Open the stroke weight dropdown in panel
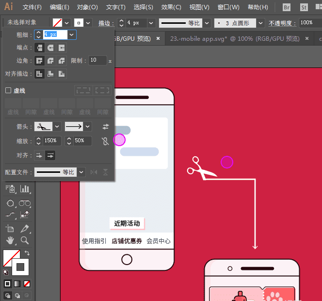 (x=72, y=34)
